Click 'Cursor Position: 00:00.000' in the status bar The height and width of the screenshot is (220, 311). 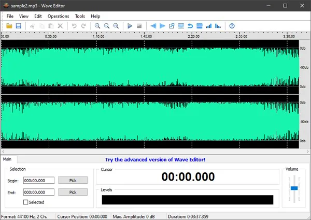[x=82, y=216]
